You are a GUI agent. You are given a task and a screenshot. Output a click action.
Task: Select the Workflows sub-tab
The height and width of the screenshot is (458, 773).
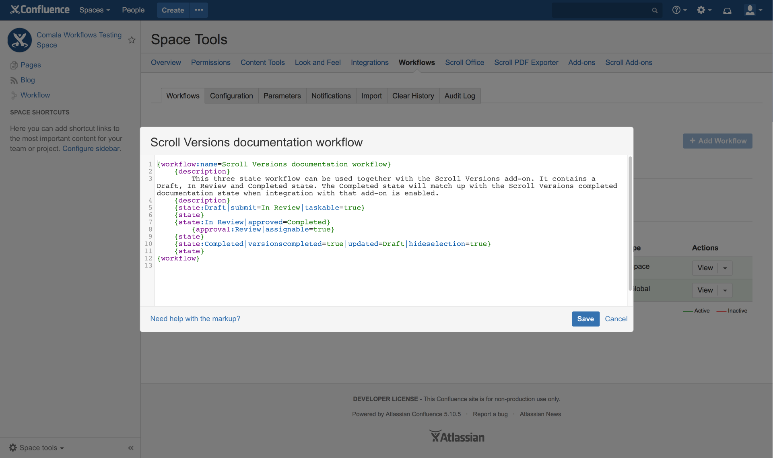pos(183,96)
